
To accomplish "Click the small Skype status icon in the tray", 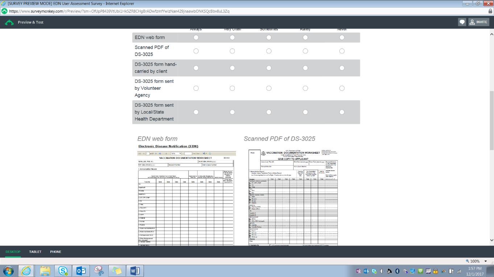I will (374, 271).
